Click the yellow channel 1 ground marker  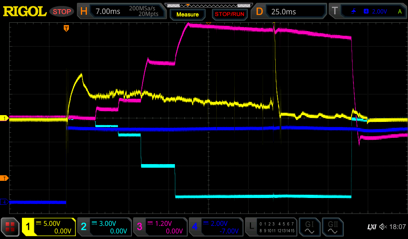coord(4,118)
